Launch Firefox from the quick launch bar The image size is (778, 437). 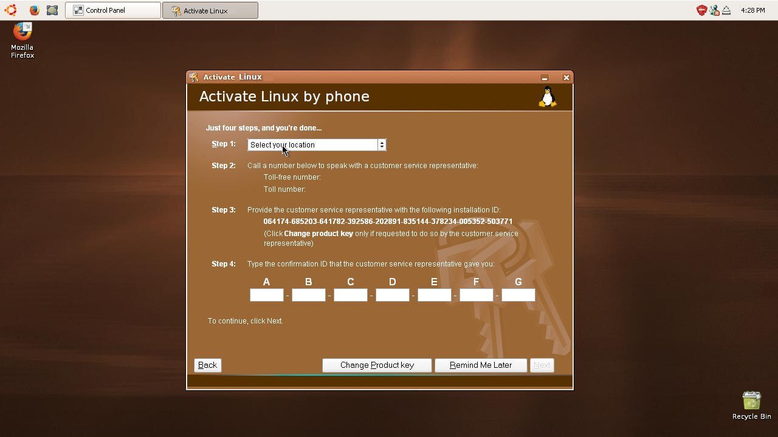click(35, 10)
